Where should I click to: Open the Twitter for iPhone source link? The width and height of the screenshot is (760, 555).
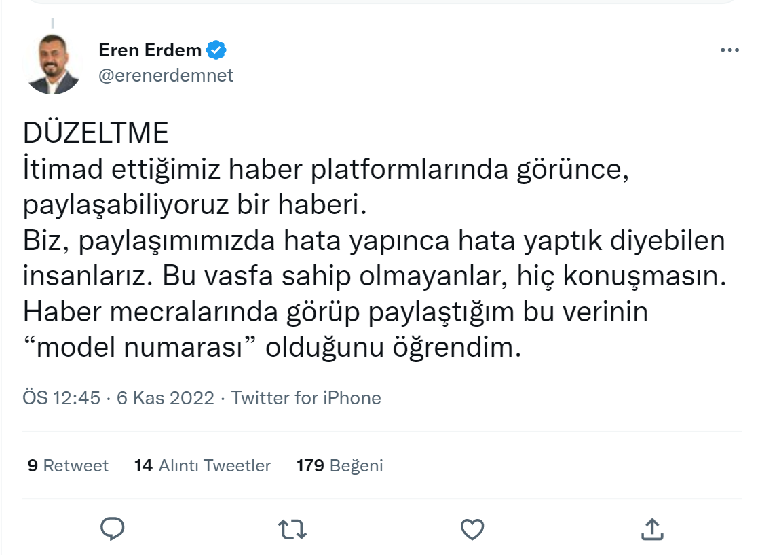(x=306, y=397)
